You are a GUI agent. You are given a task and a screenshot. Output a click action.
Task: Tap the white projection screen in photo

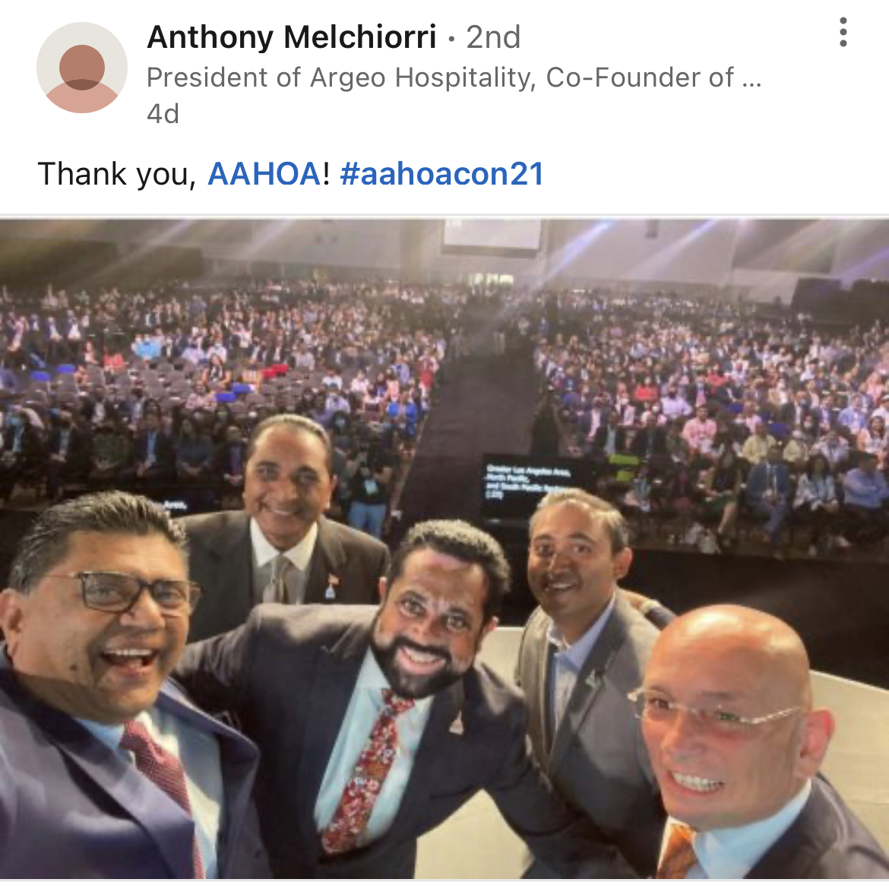[x=492, y=236]
